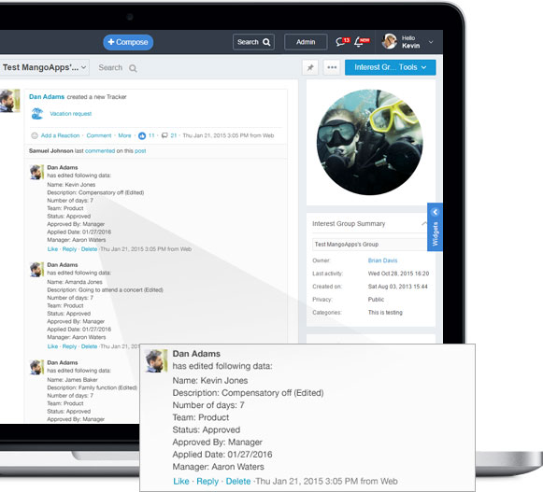This screenshot has width=543, height=492.
Task: Click Dan Adams' avatar beside the tracker post
Action: (x=9, y=101)
